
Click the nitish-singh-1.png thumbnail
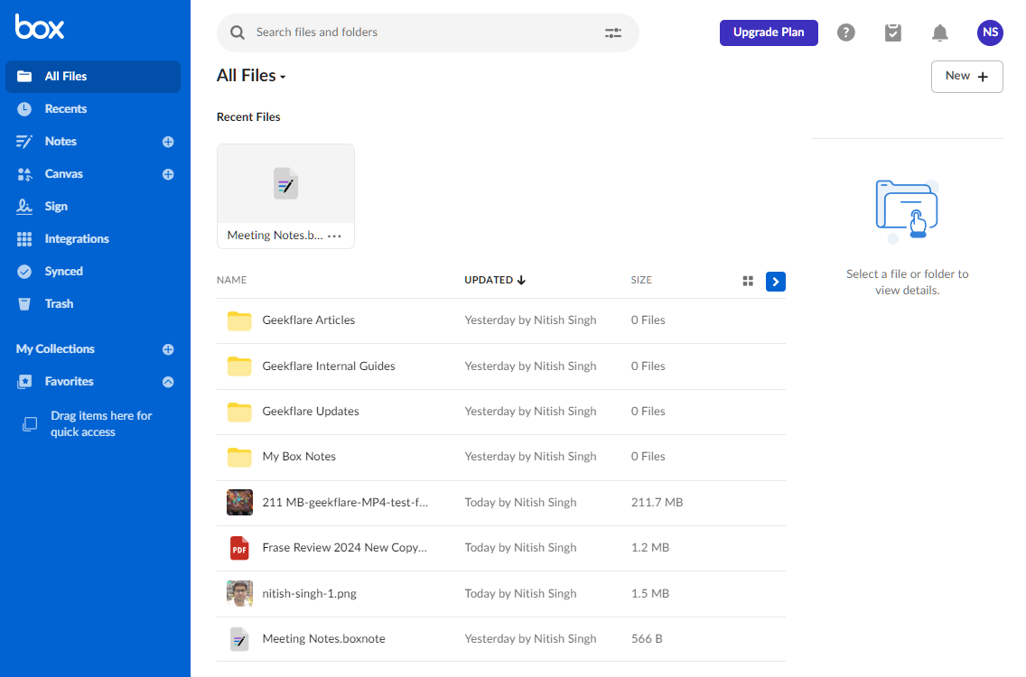(x=239, y=594)
